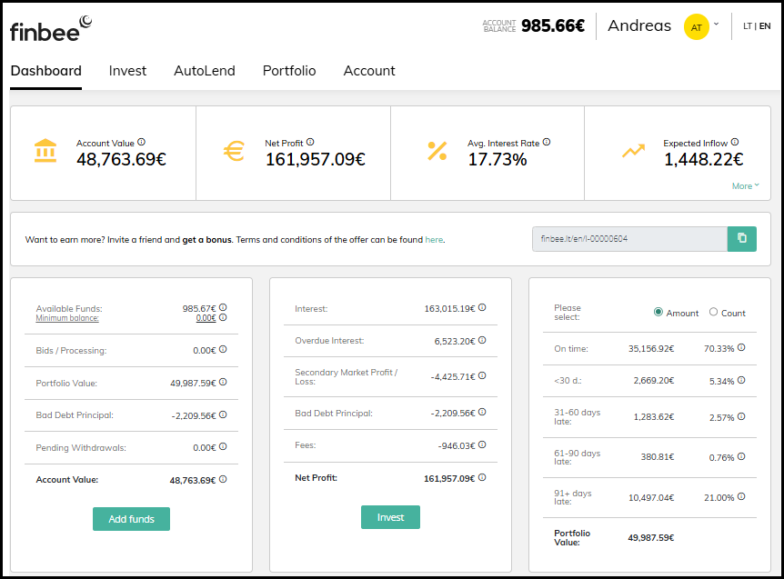784x579 pixels.
Task: Copy the referral link with copy icon
Action: (x=741, y=239)
